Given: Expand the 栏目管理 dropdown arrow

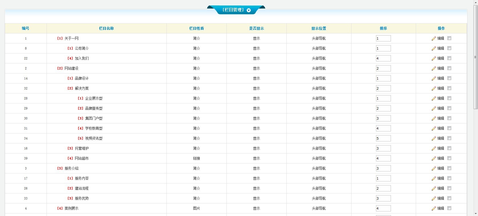Looking at the screenshot, I should click(248, 10).
